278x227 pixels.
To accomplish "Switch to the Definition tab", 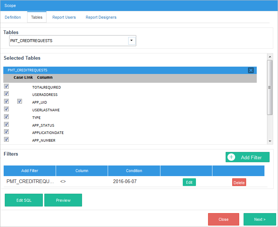I will (x=13, y=17).
